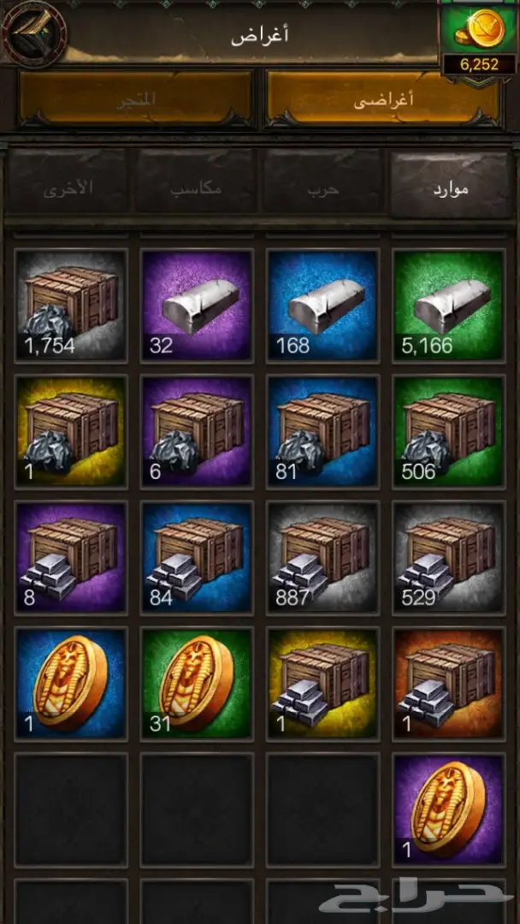Click the أغراضى my items button
The image size is (520, 924).
tap(383, 99)
